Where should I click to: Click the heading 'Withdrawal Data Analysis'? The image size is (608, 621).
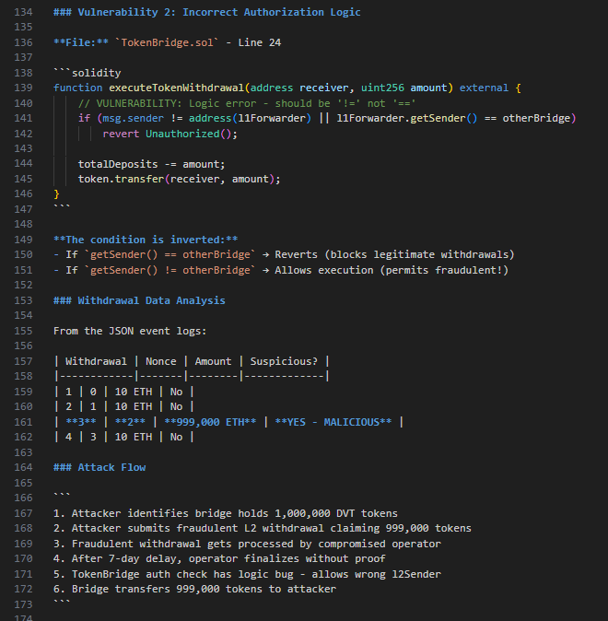pyautogui.click(x=151, y=300)
